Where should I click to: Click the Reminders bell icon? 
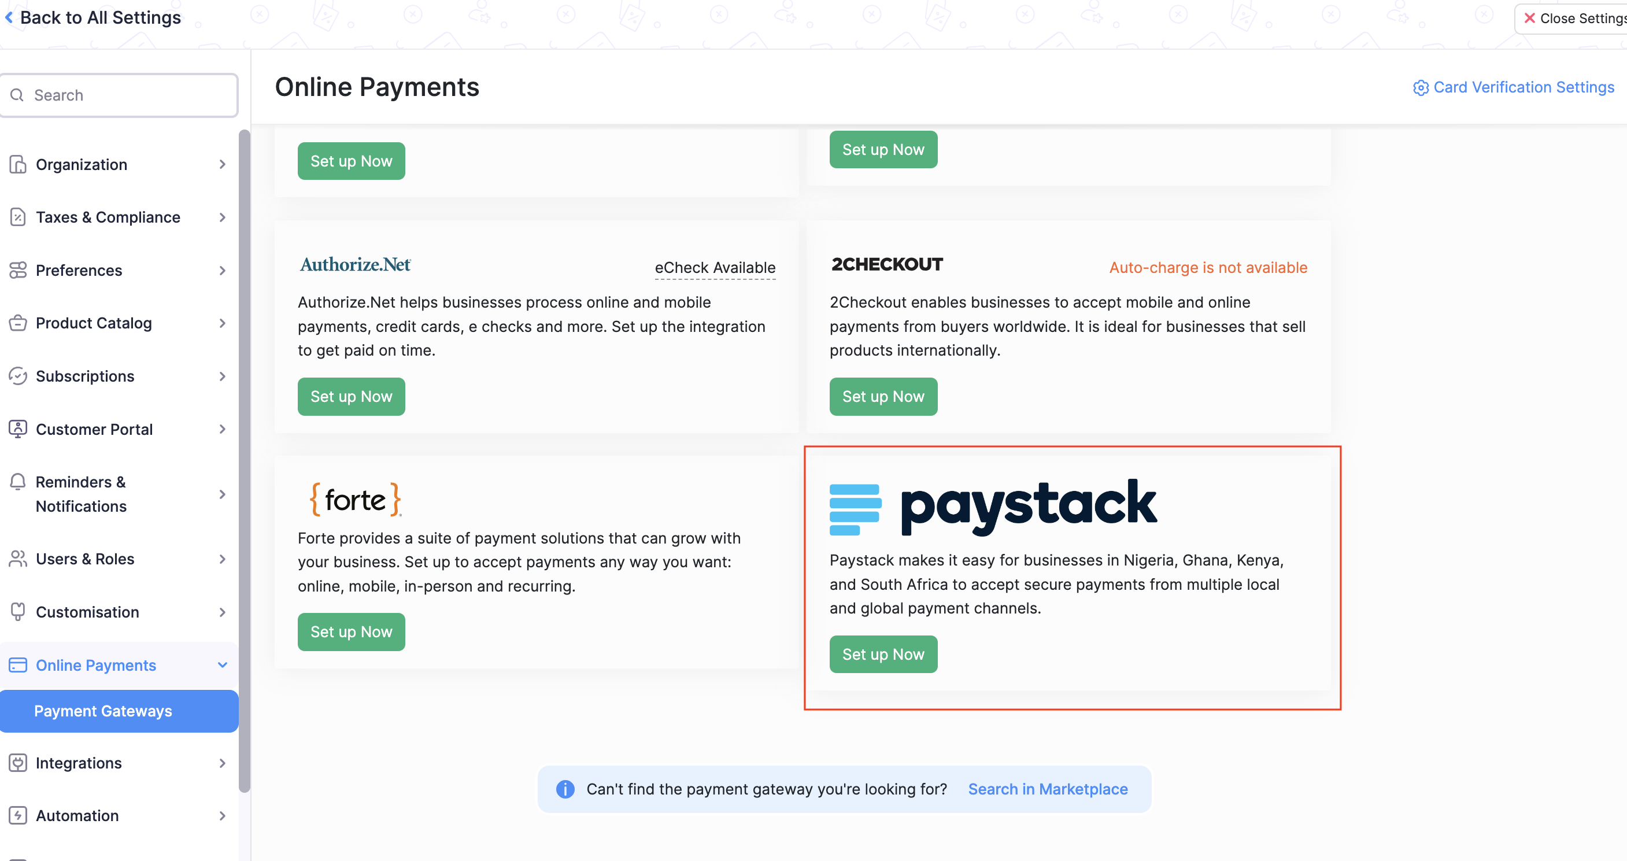18,482
